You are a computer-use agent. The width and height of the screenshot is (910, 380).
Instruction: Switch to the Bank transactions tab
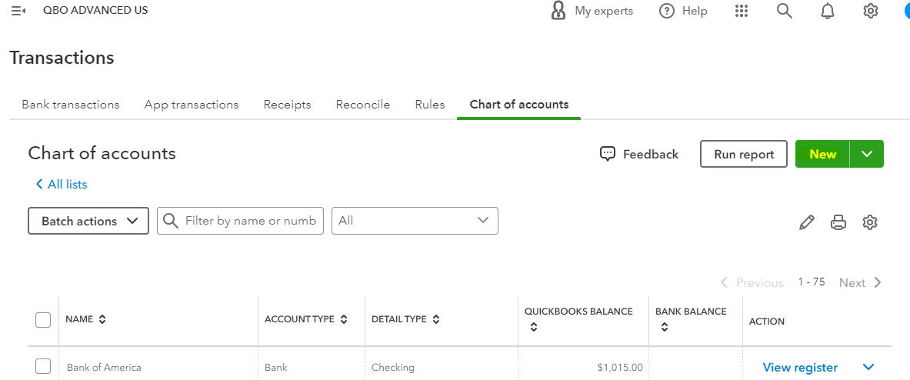71,105
